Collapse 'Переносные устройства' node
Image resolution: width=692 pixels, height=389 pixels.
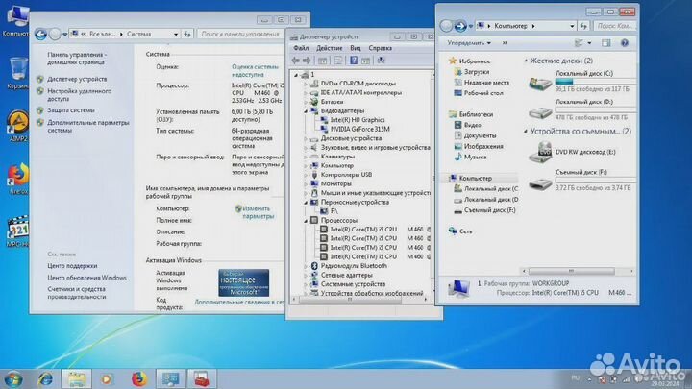pos(306,203)
